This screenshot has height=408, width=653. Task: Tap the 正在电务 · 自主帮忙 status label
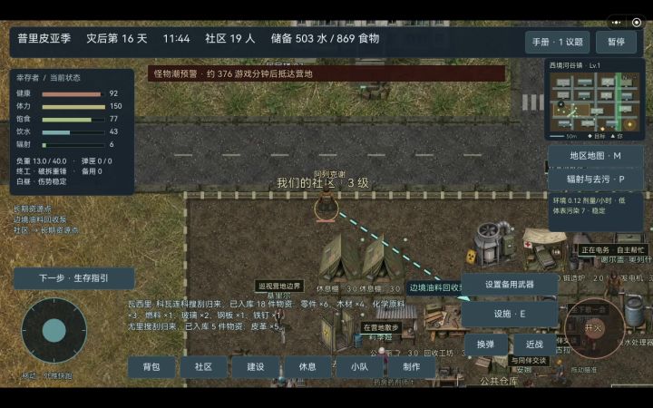(612, 250)
